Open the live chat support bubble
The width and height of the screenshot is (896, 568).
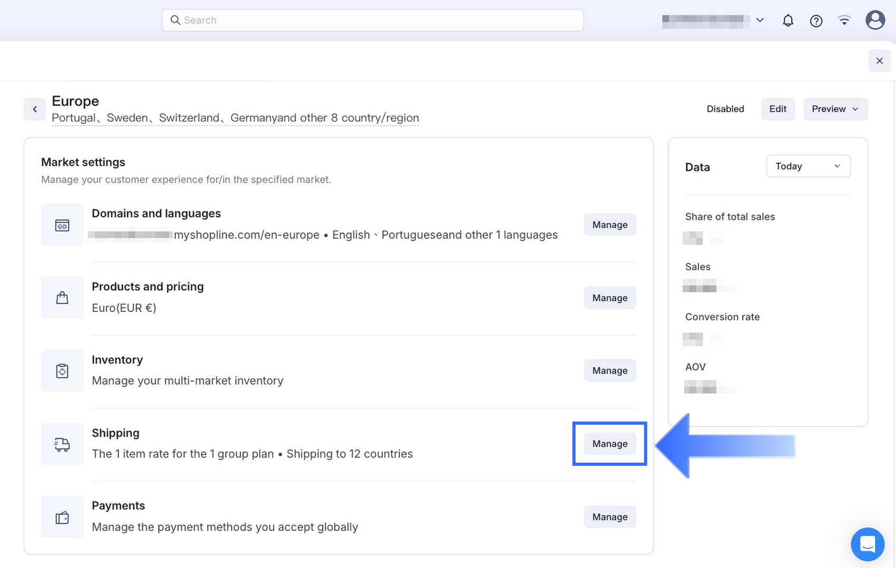867,544
